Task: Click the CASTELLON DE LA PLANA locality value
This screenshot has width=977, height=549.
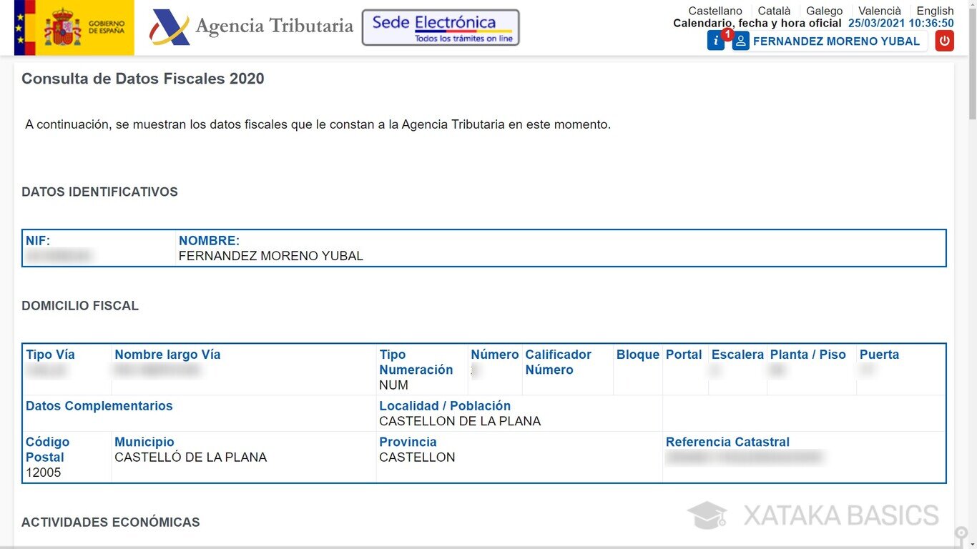Action: pos(460,421)
